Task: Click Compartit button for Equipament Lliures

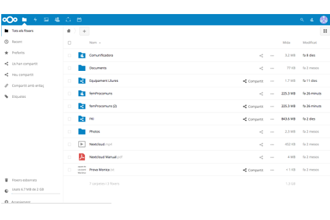Action: coord(253,81)
